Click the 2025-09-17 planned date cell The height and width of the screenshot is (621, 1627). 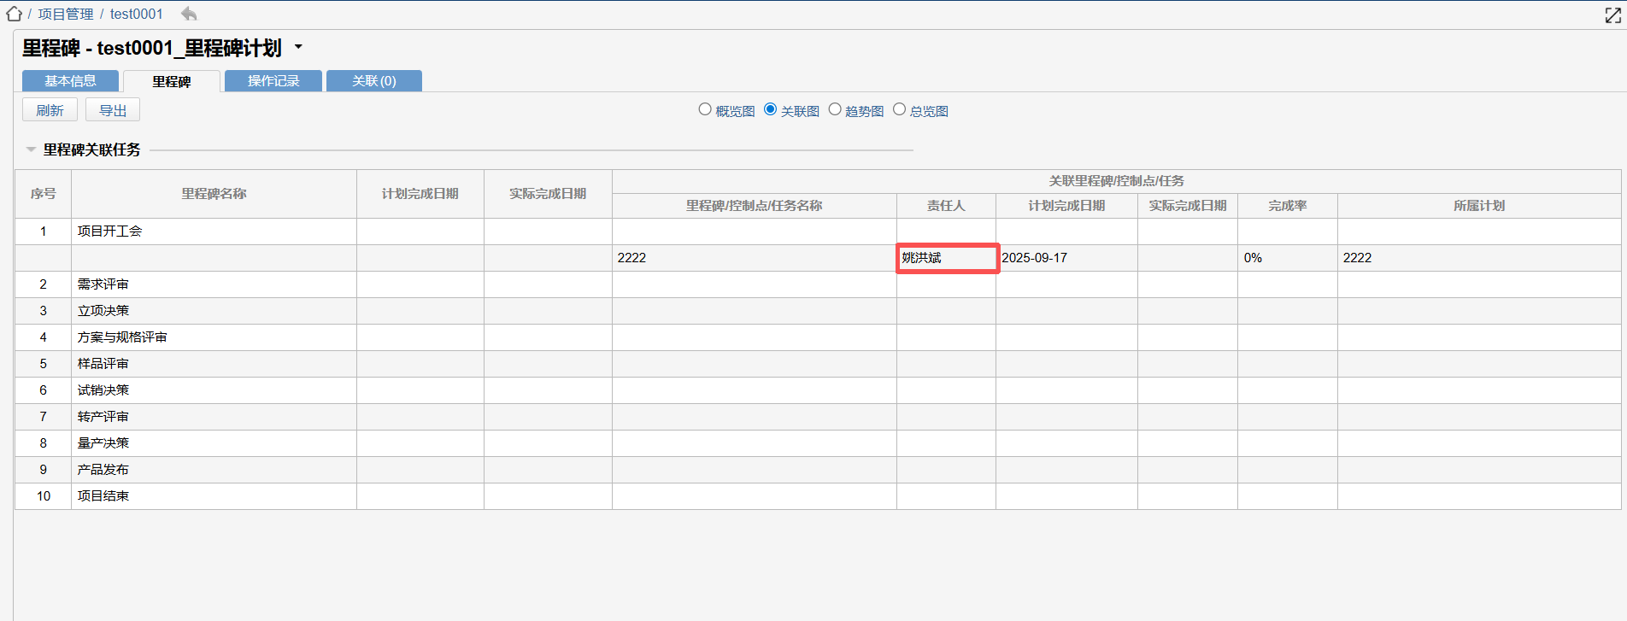(1034, 258)
